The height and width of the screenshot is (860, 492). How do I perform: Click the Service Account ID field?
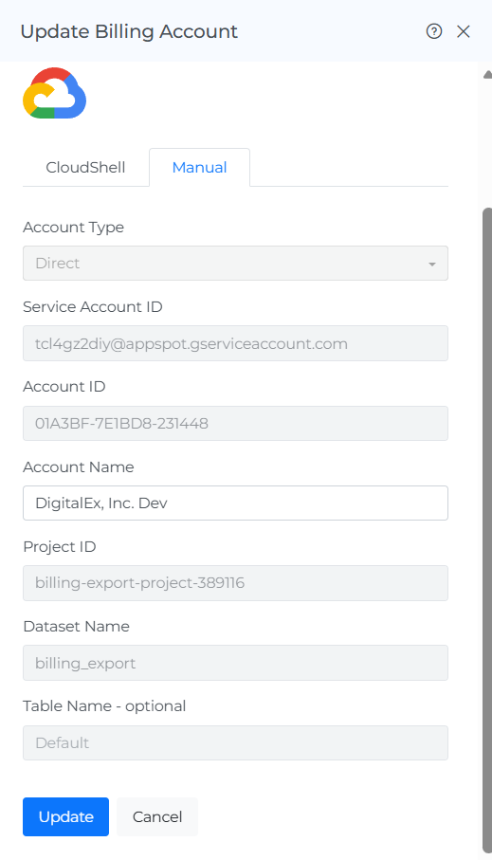click(235, 343)
